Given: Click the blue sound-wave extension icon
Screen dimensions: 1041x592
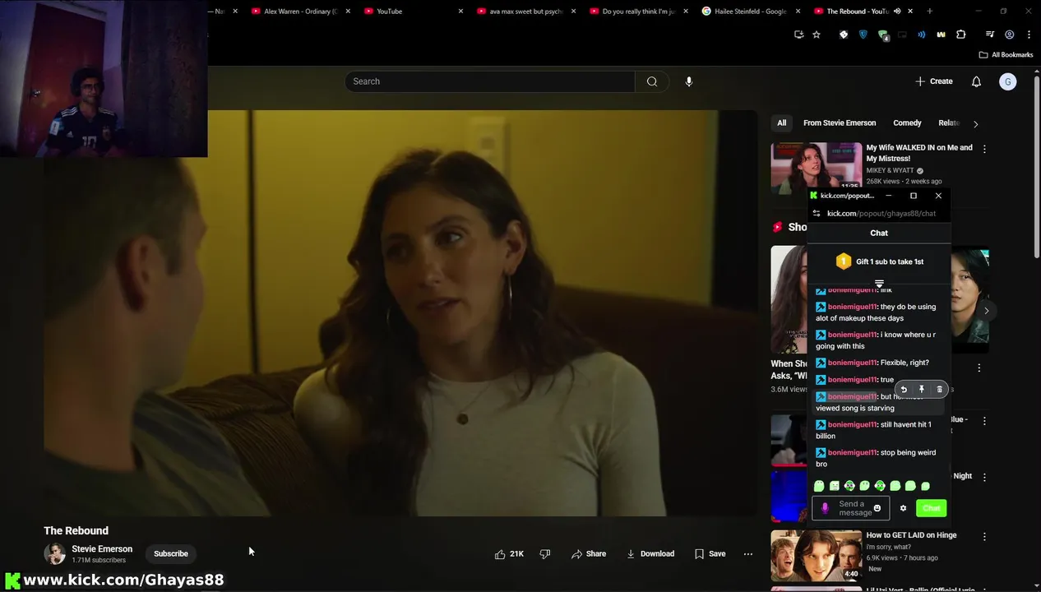Looking at the screenshot, I should point(921,35).
